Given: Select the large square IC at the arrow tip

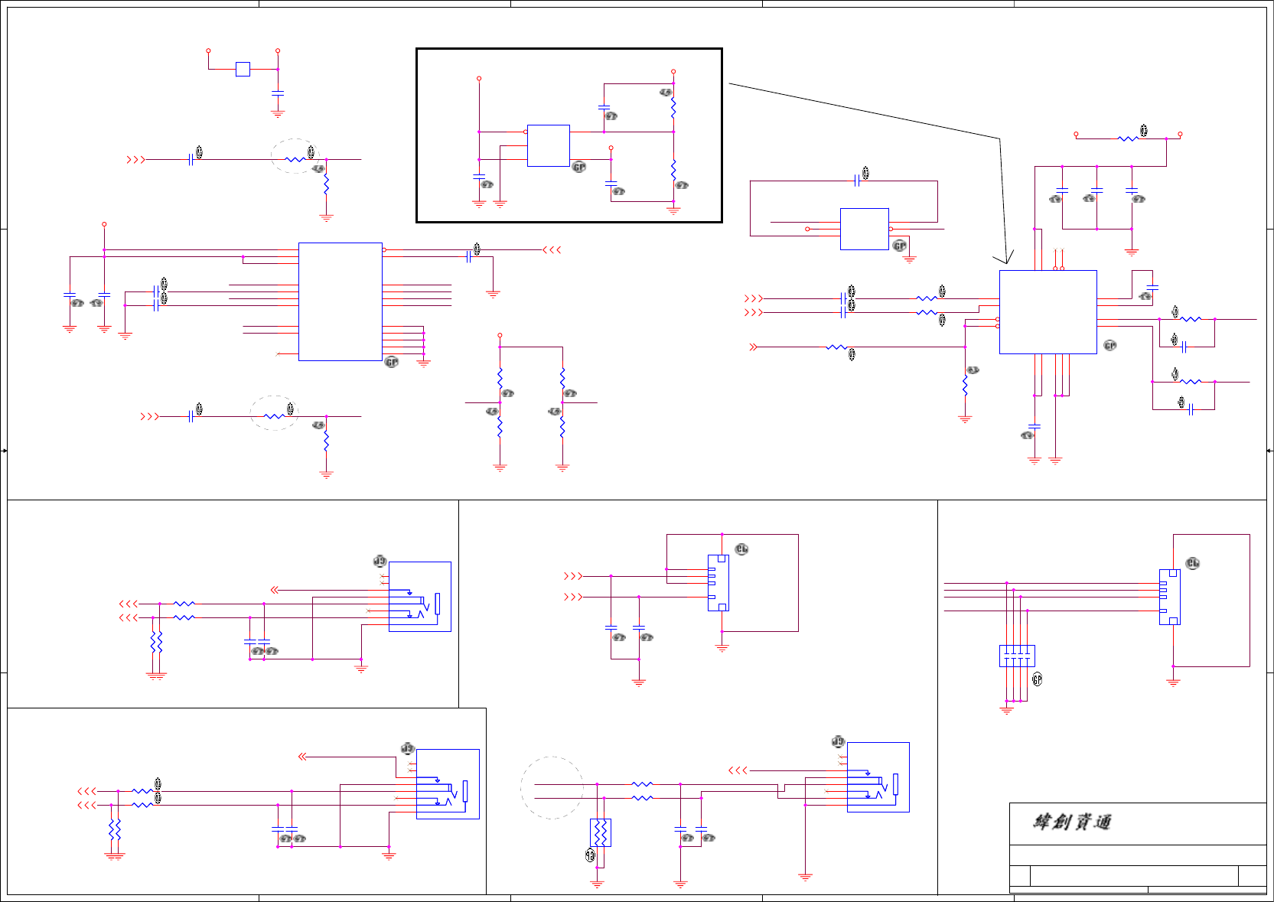Looking at the screenshot, I should tap(1048, 312).
